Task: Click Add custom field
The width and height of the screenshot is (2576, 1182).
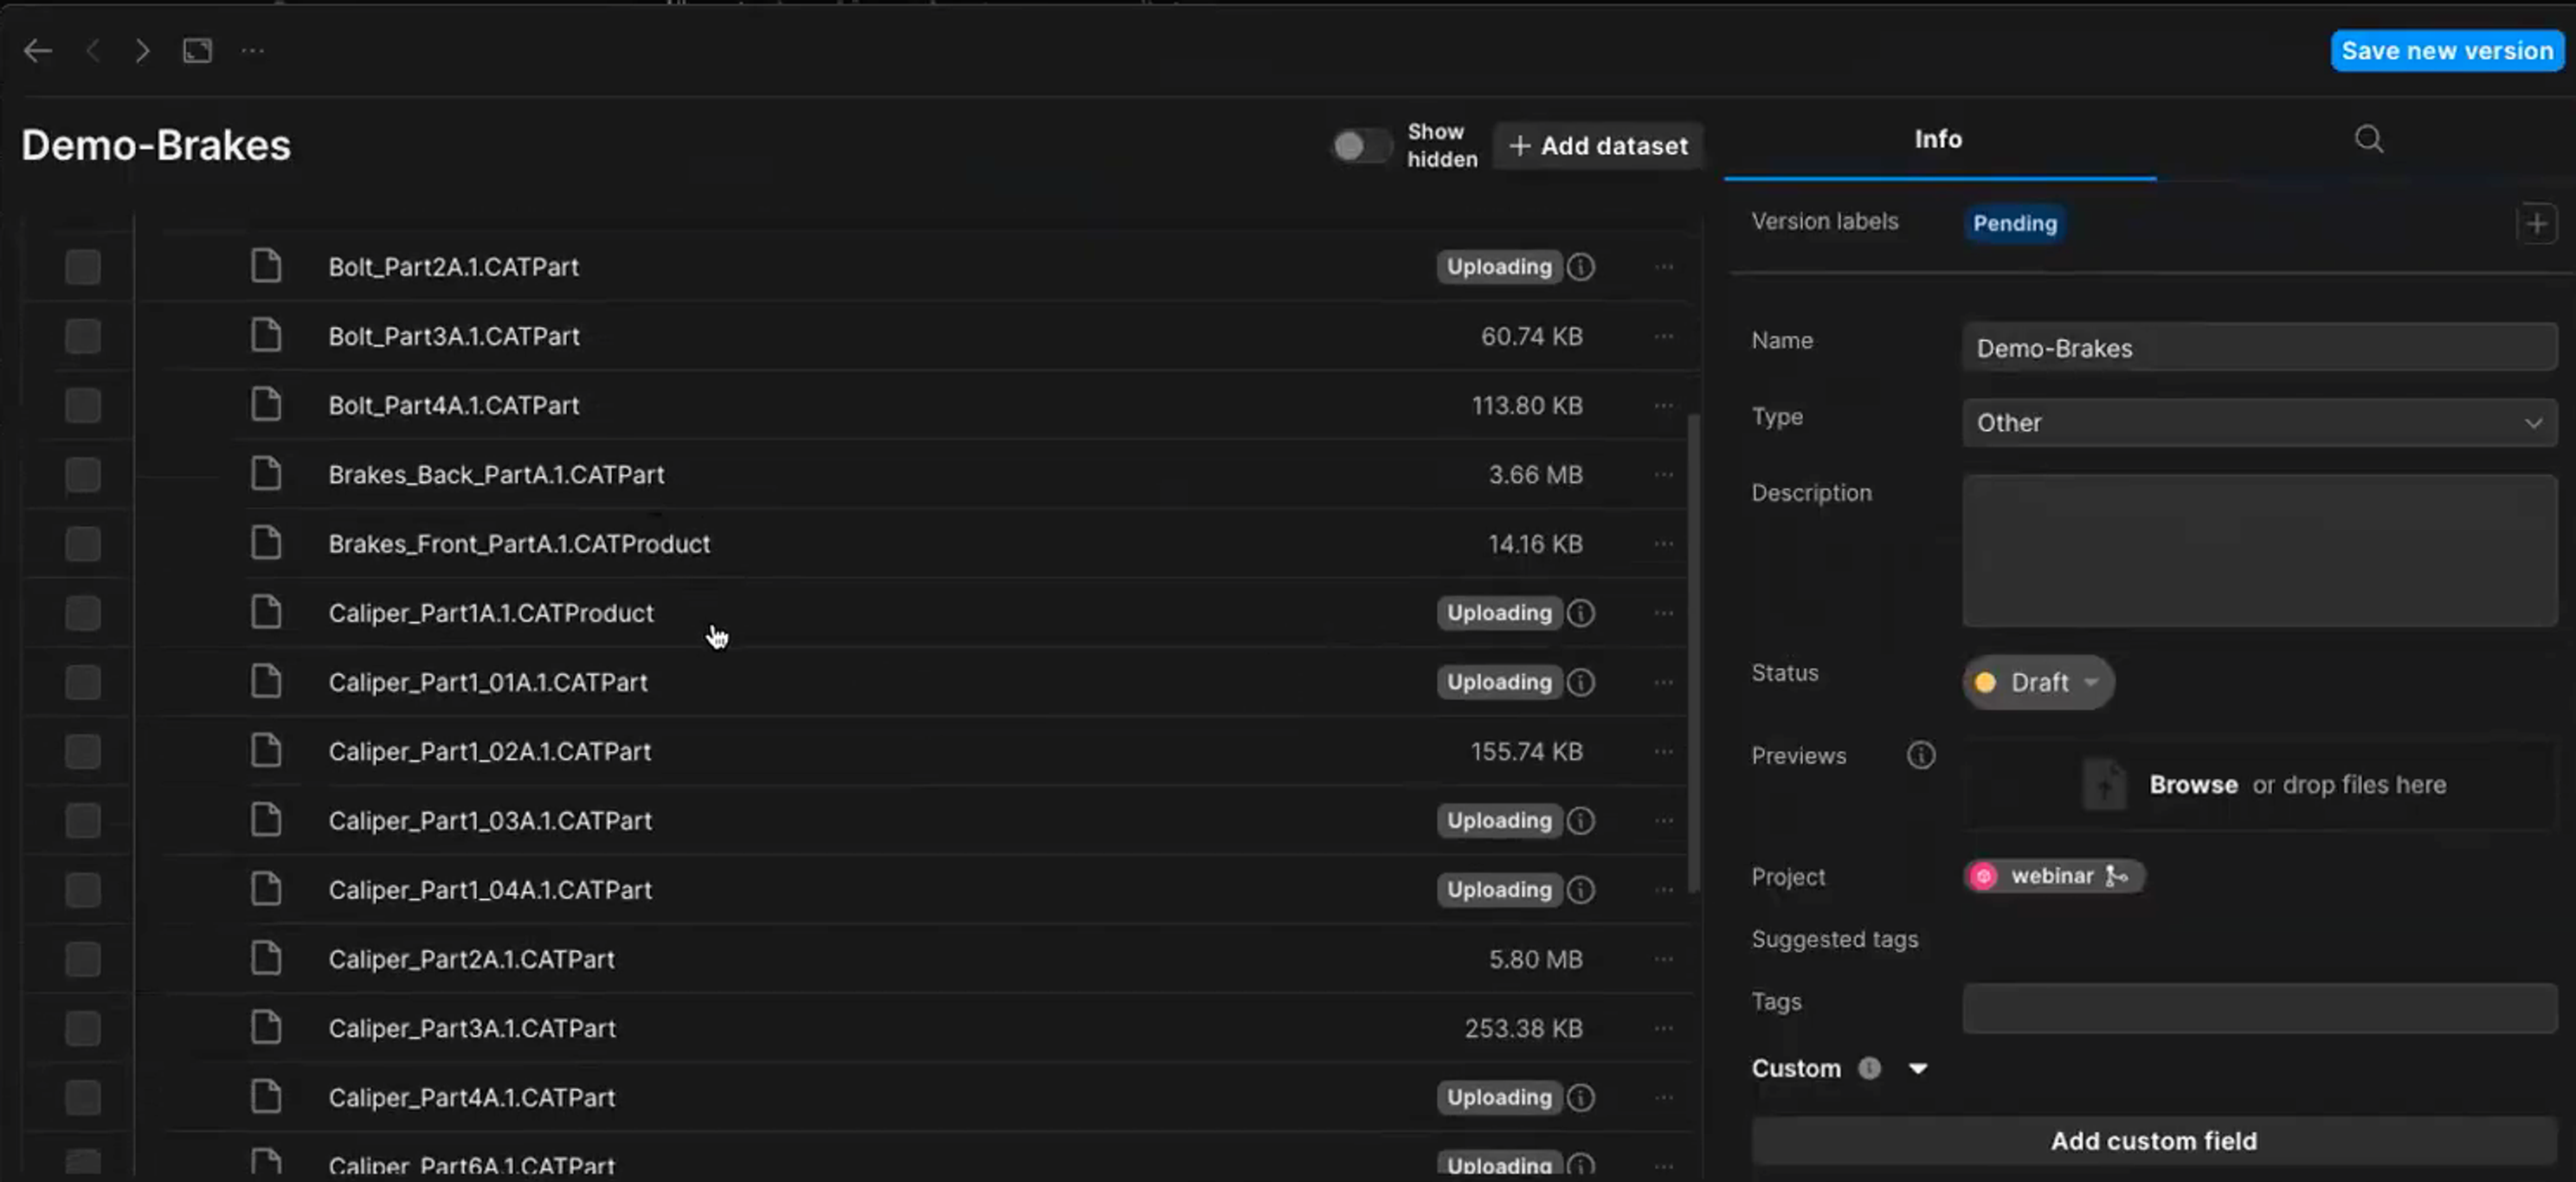Action: tap(2153, 1140)
